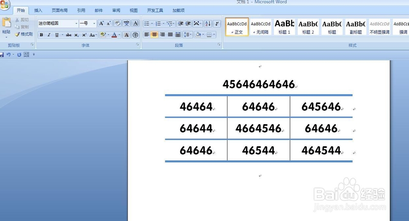The height and width of the screenshot is (221, 409).
Task: Click the Phonetic Guide icon
Action: coord(126,23)
